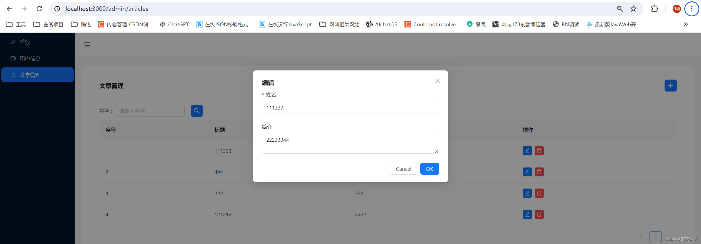
Task: Delete row 3 article 222
Action: click(539, 193)
